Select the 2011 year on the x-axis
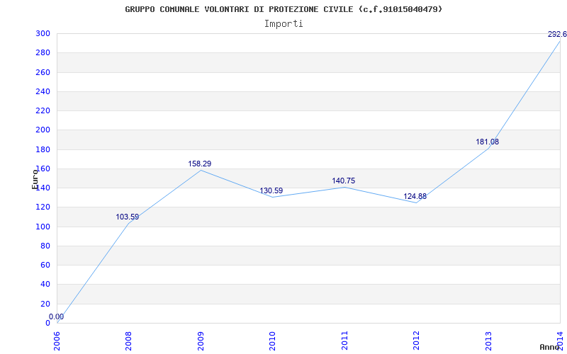The height and width of the screenshot is (354, 567). pyautogui.click(x=345, y=340)
